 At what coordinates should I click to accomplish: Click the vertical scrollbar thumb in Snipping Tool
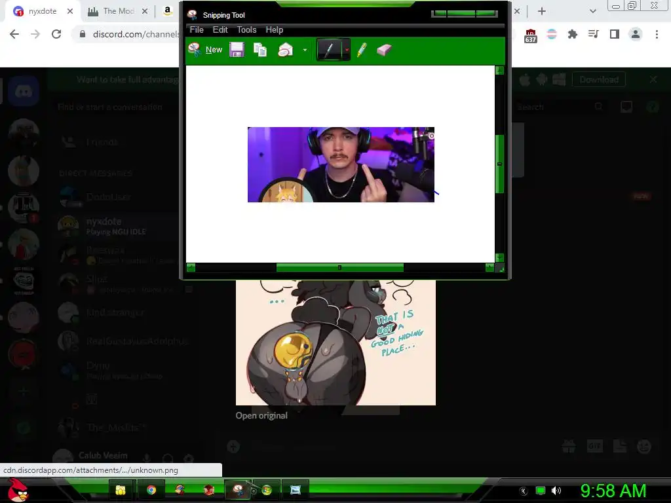click(x=499, y=164)
